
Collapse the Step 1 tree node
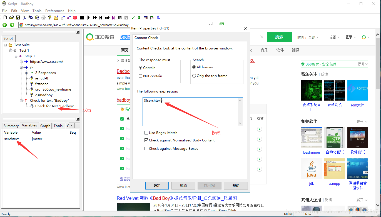point(16,56)
